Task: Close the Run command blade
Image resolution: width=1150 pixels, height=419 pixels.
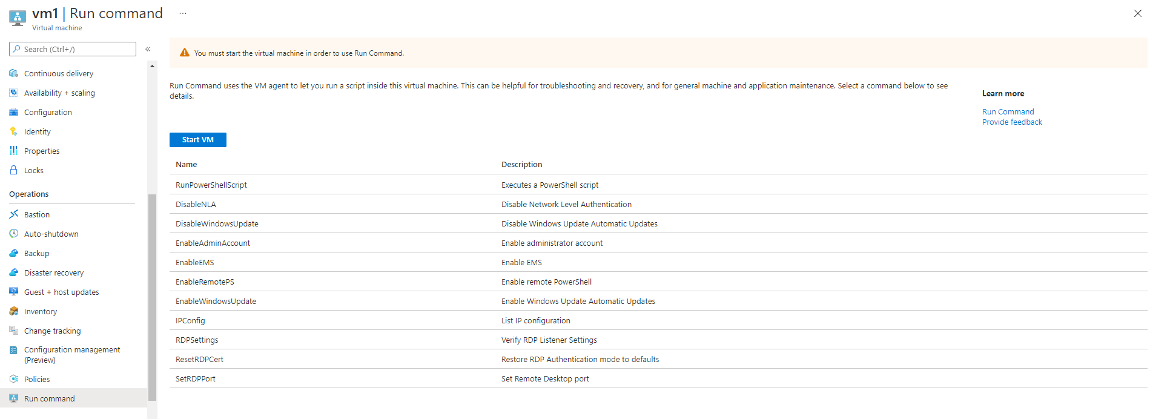Action: [x=1137, y=13]
